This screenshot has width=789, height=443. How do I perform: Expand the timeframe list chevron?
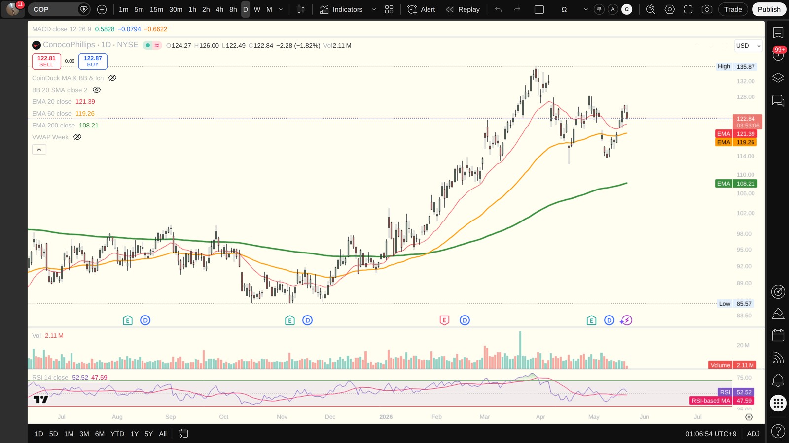[x=281, y=9]
